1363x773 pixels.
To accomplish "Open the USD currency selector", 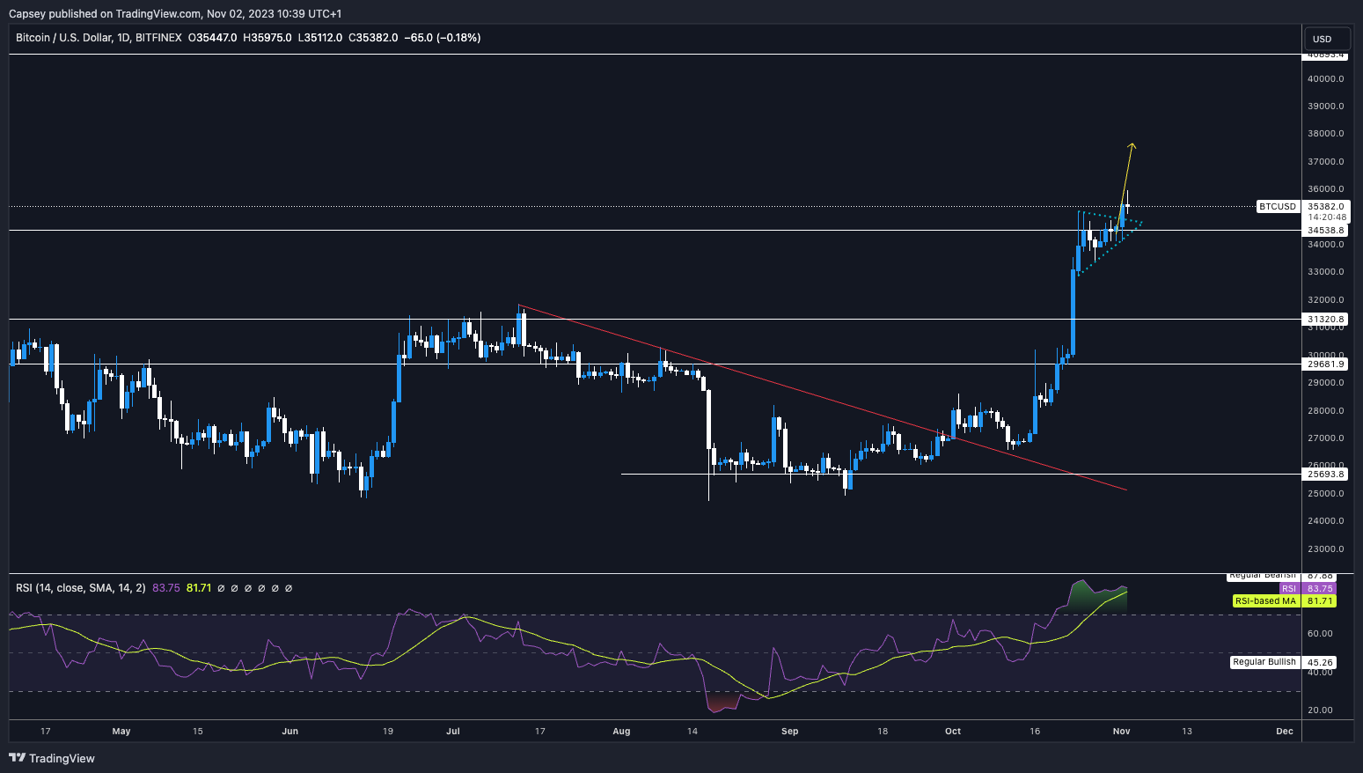I will [1322, 39].
